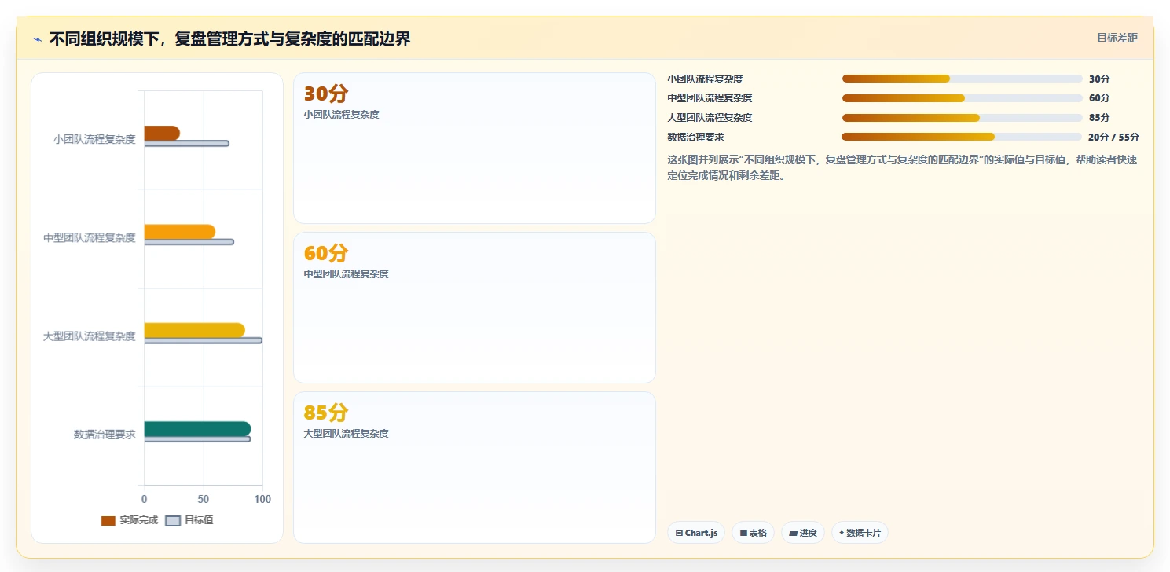Open the 60分 中型团队流程复杂度 card

475,307
